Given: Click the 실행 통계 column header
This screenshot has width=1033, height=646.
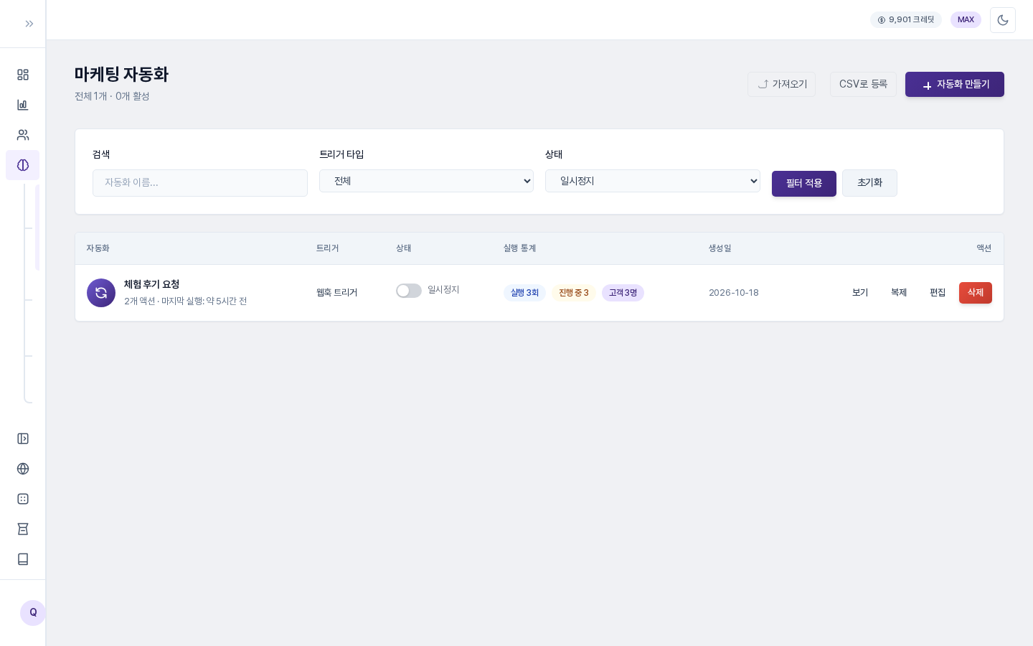Looking at the screenshot, I should (519, 248).
